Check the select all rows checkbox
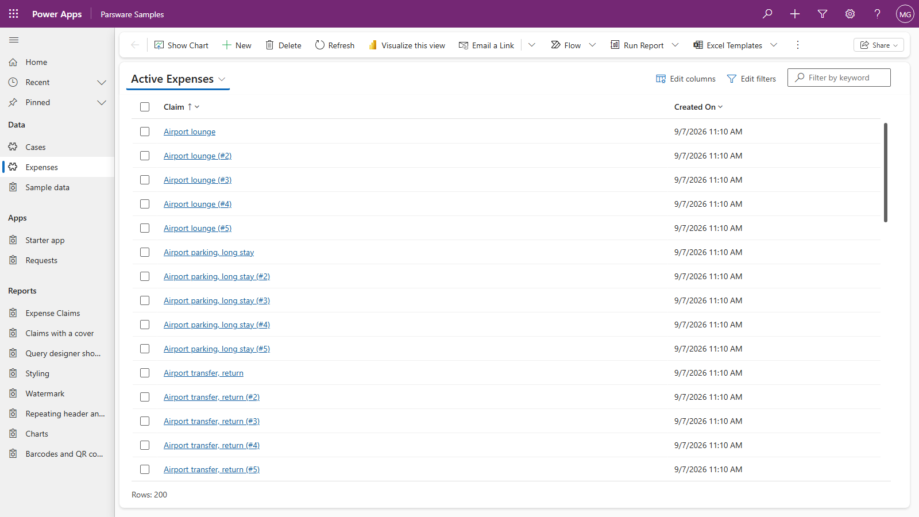The image size is (919, 517). pyautogui.click(x=145, y=107)
